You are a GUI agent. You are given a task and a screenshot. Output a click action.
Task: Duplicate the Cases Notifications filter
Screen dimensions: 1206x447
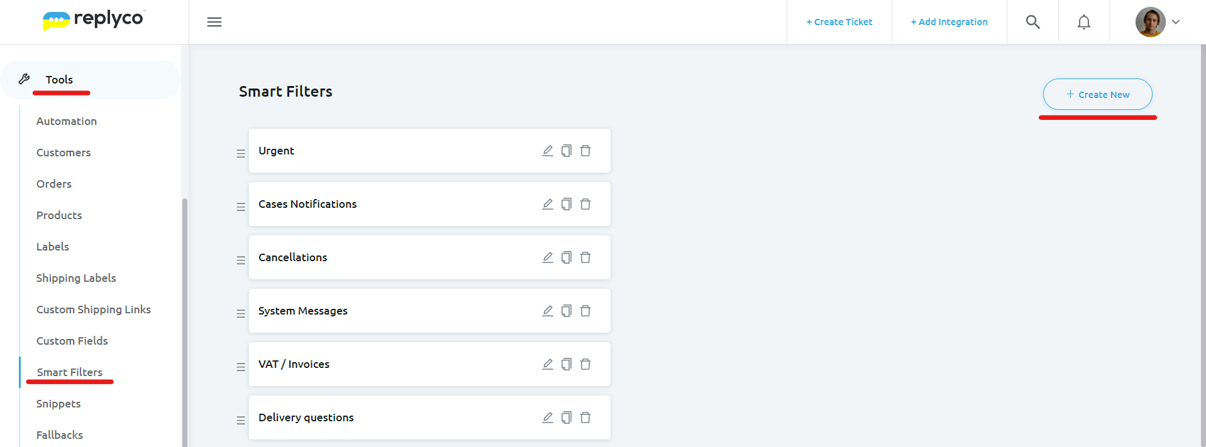tap(567, 204)
